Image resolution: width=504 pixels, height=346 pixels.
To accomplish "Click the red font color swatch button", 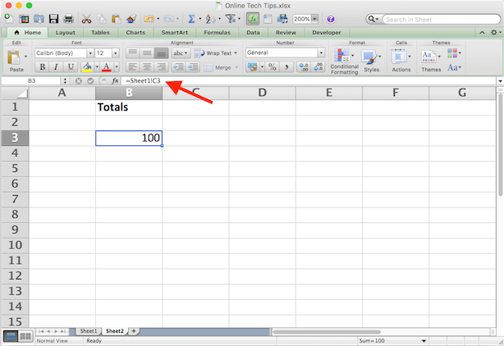I will pyautogui.click(x=107, y=67).
